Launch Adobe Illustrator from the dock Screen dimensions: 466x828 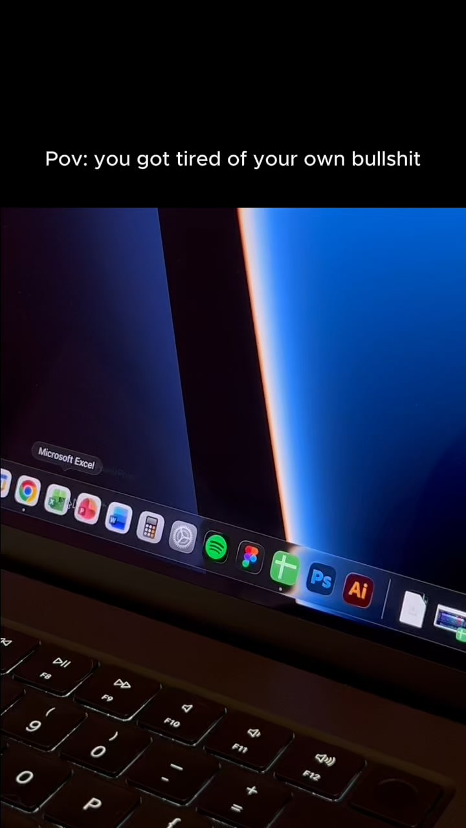pyautogui.click(x=358, y=589)
